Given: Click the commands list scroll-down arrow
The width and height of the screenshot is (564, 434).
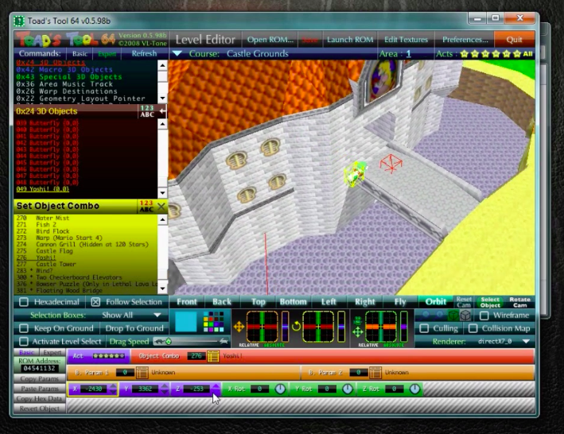Looking at the screenshot, I should [162, 98].
